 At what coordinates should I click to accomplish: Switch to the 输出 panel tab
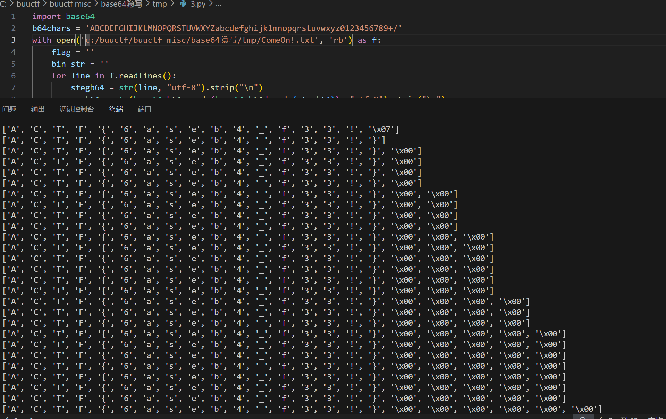pyautogui.click(x=38, y=109)
